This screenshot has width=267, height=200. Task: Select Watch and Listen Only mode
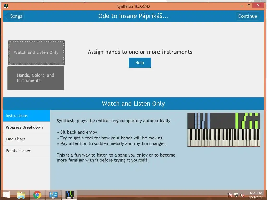click(x=36, y=53)
